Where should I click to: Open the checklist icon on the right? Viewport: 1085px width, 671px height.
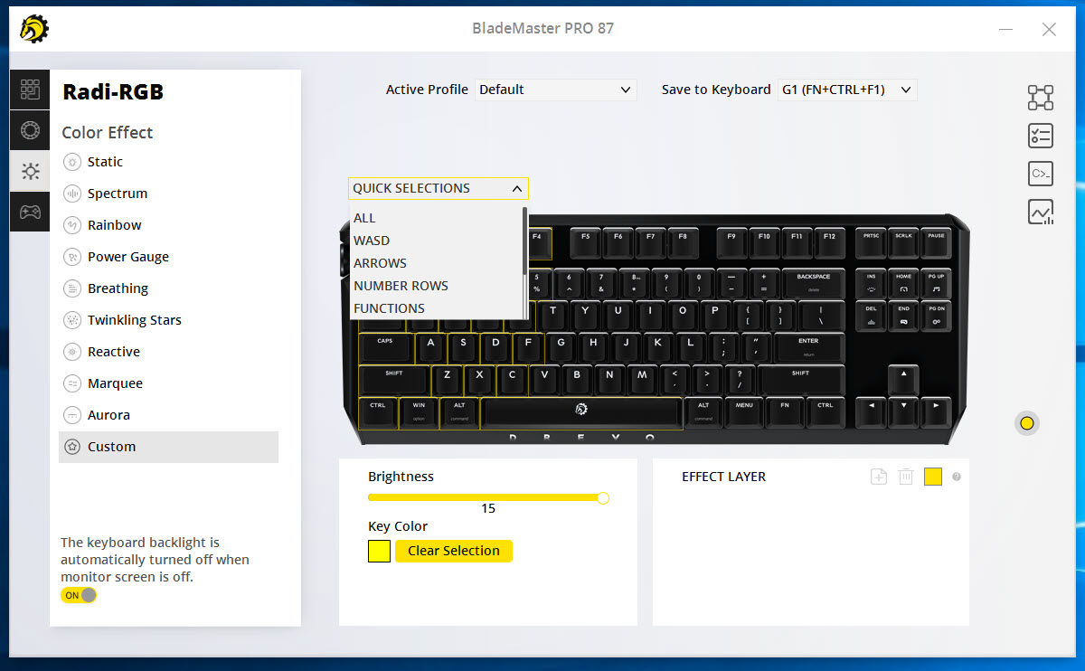point(1041,136)
